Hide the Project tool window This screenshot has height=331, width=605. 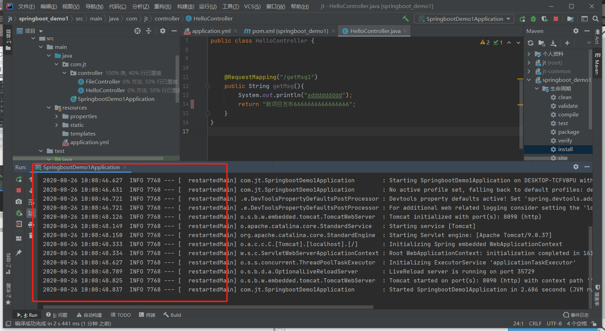[174, 31]
